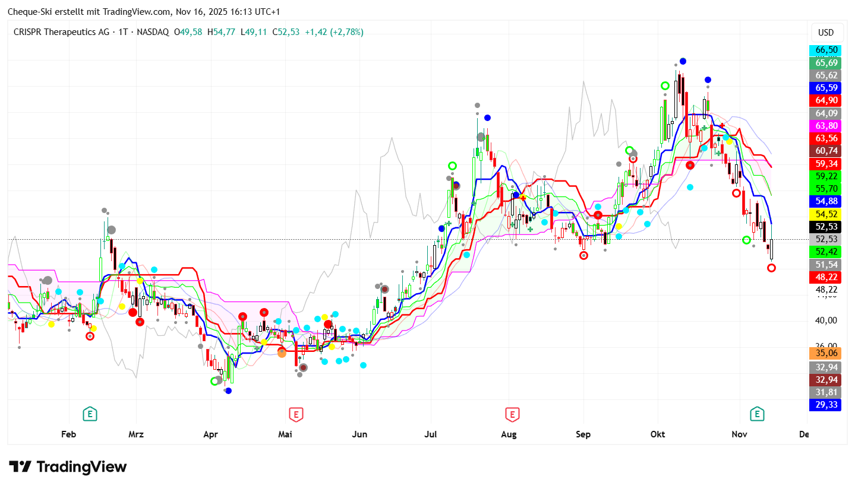This screenshot has height=489, width=855.
Task: Click the 40,00 value on price scale
Action: point(826,320)
